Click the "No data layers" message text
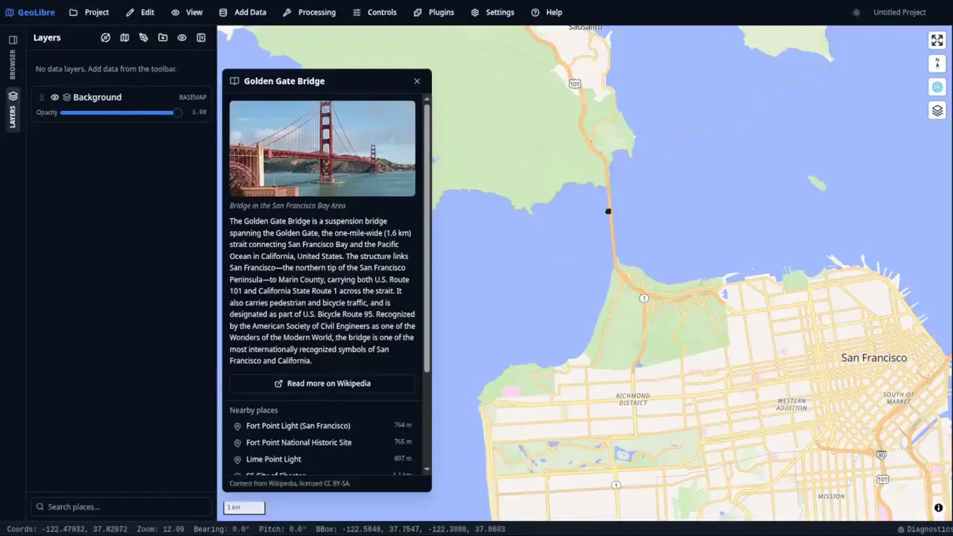 tap(106, 69)
